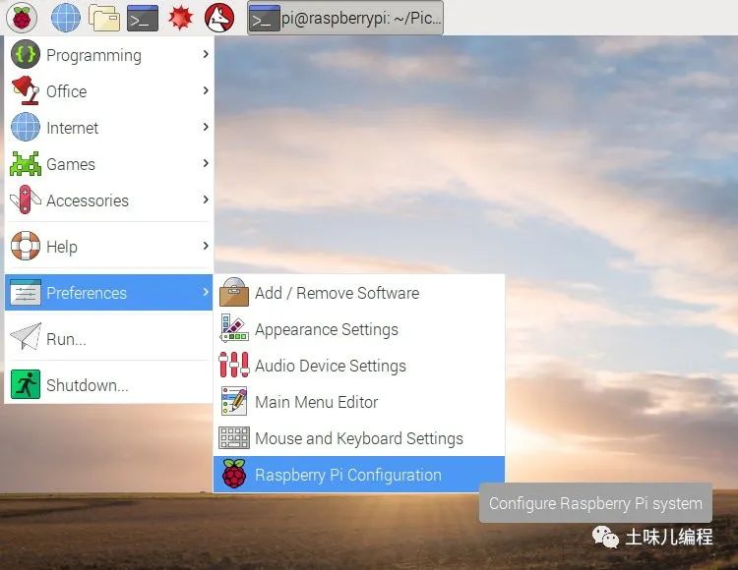Viewport: 738px width, 570px height.
Task: Expand the Help submenu arrow
Action: tap(206, 246)
